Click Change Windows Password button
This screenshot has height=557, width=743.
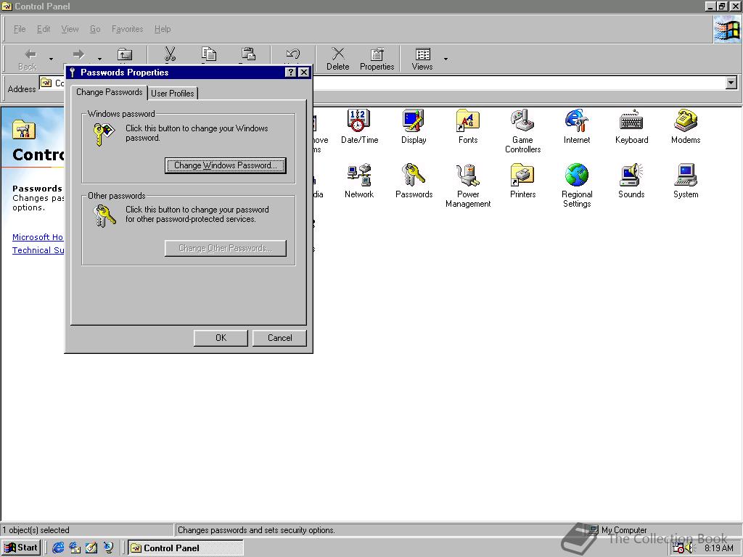(226, 165)
